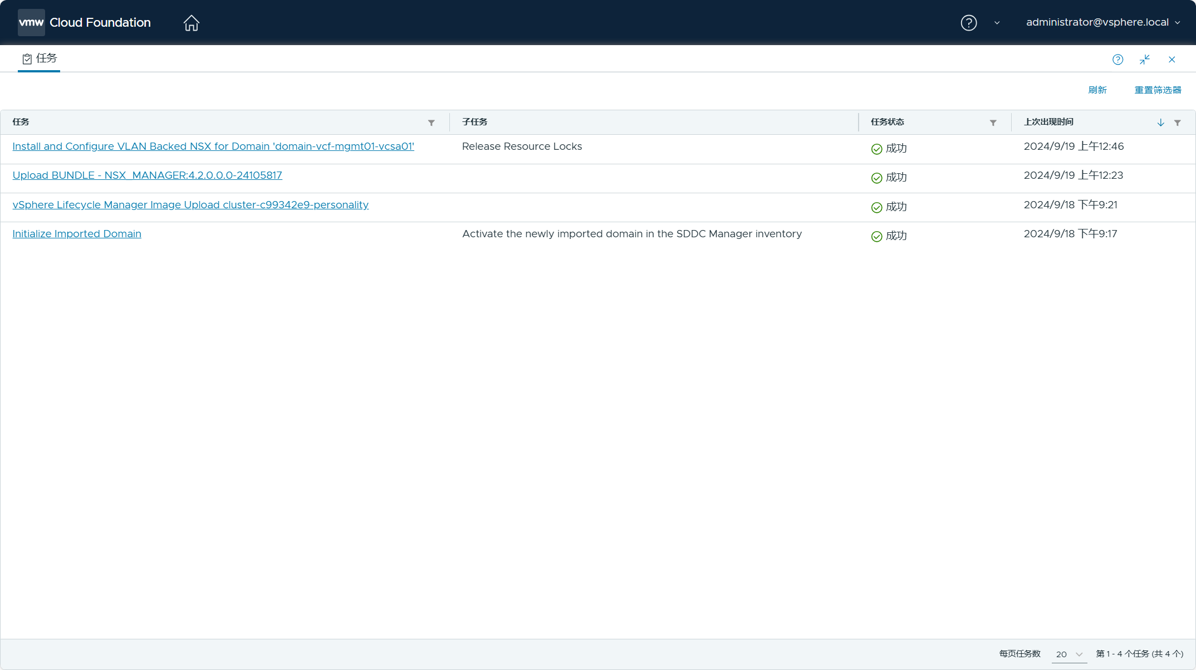Click the home icon in header
The height and width of the screenshot is (670, 1196).
[x=191, y=23]
